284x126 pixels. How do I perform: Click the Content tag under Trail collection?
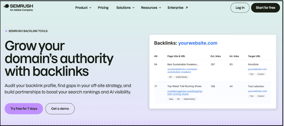(x=261, y=96)
